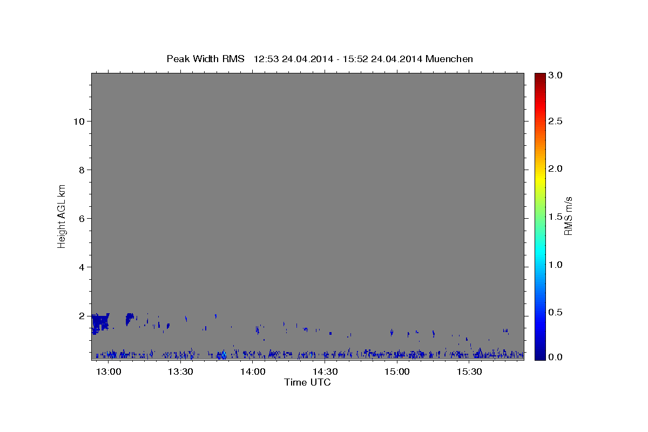Click the plot title 'Peak Width RMS'

coord(205,59)
